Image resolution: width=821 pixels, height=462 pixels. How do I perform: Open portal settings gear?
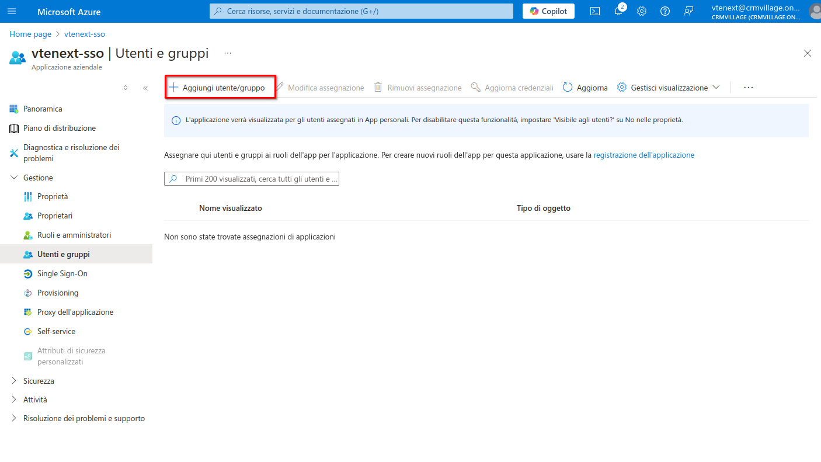(x=642, y=11)
